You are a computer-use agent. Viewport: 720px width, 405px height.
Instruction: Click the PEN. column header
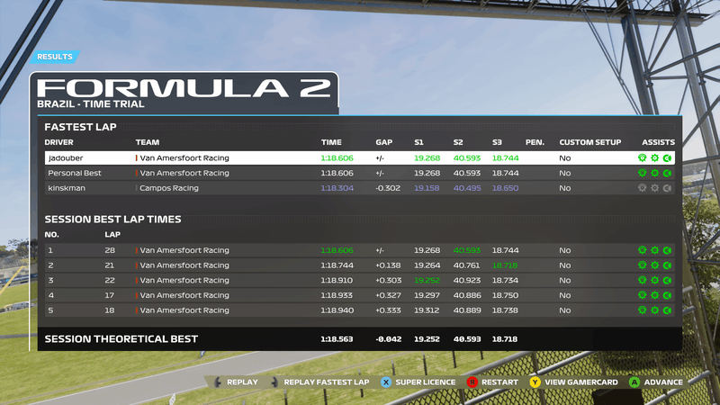pos(535,142)
